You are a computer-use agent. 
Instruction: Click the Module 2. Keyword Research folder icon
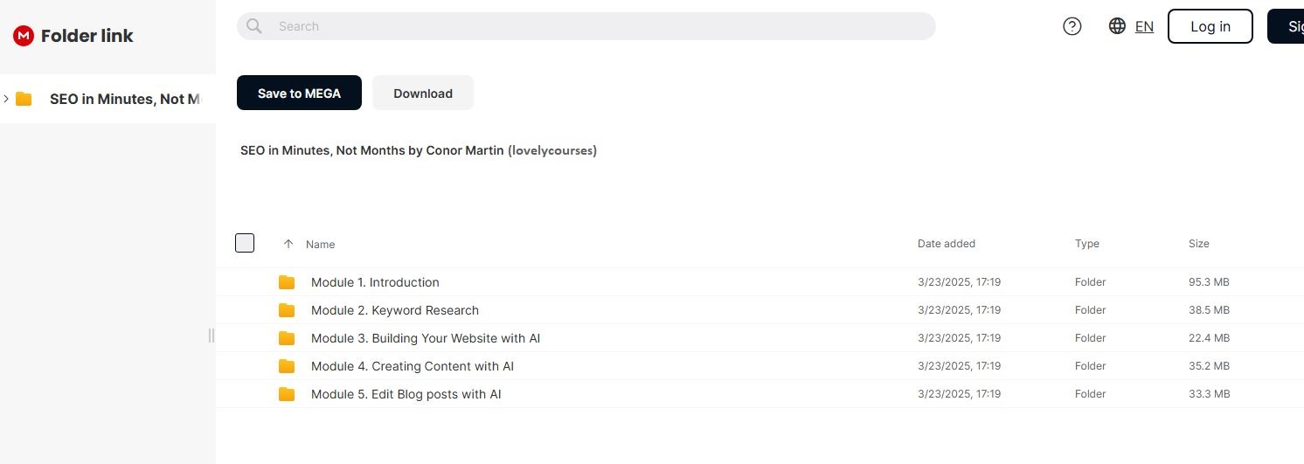tap(287, 310)
